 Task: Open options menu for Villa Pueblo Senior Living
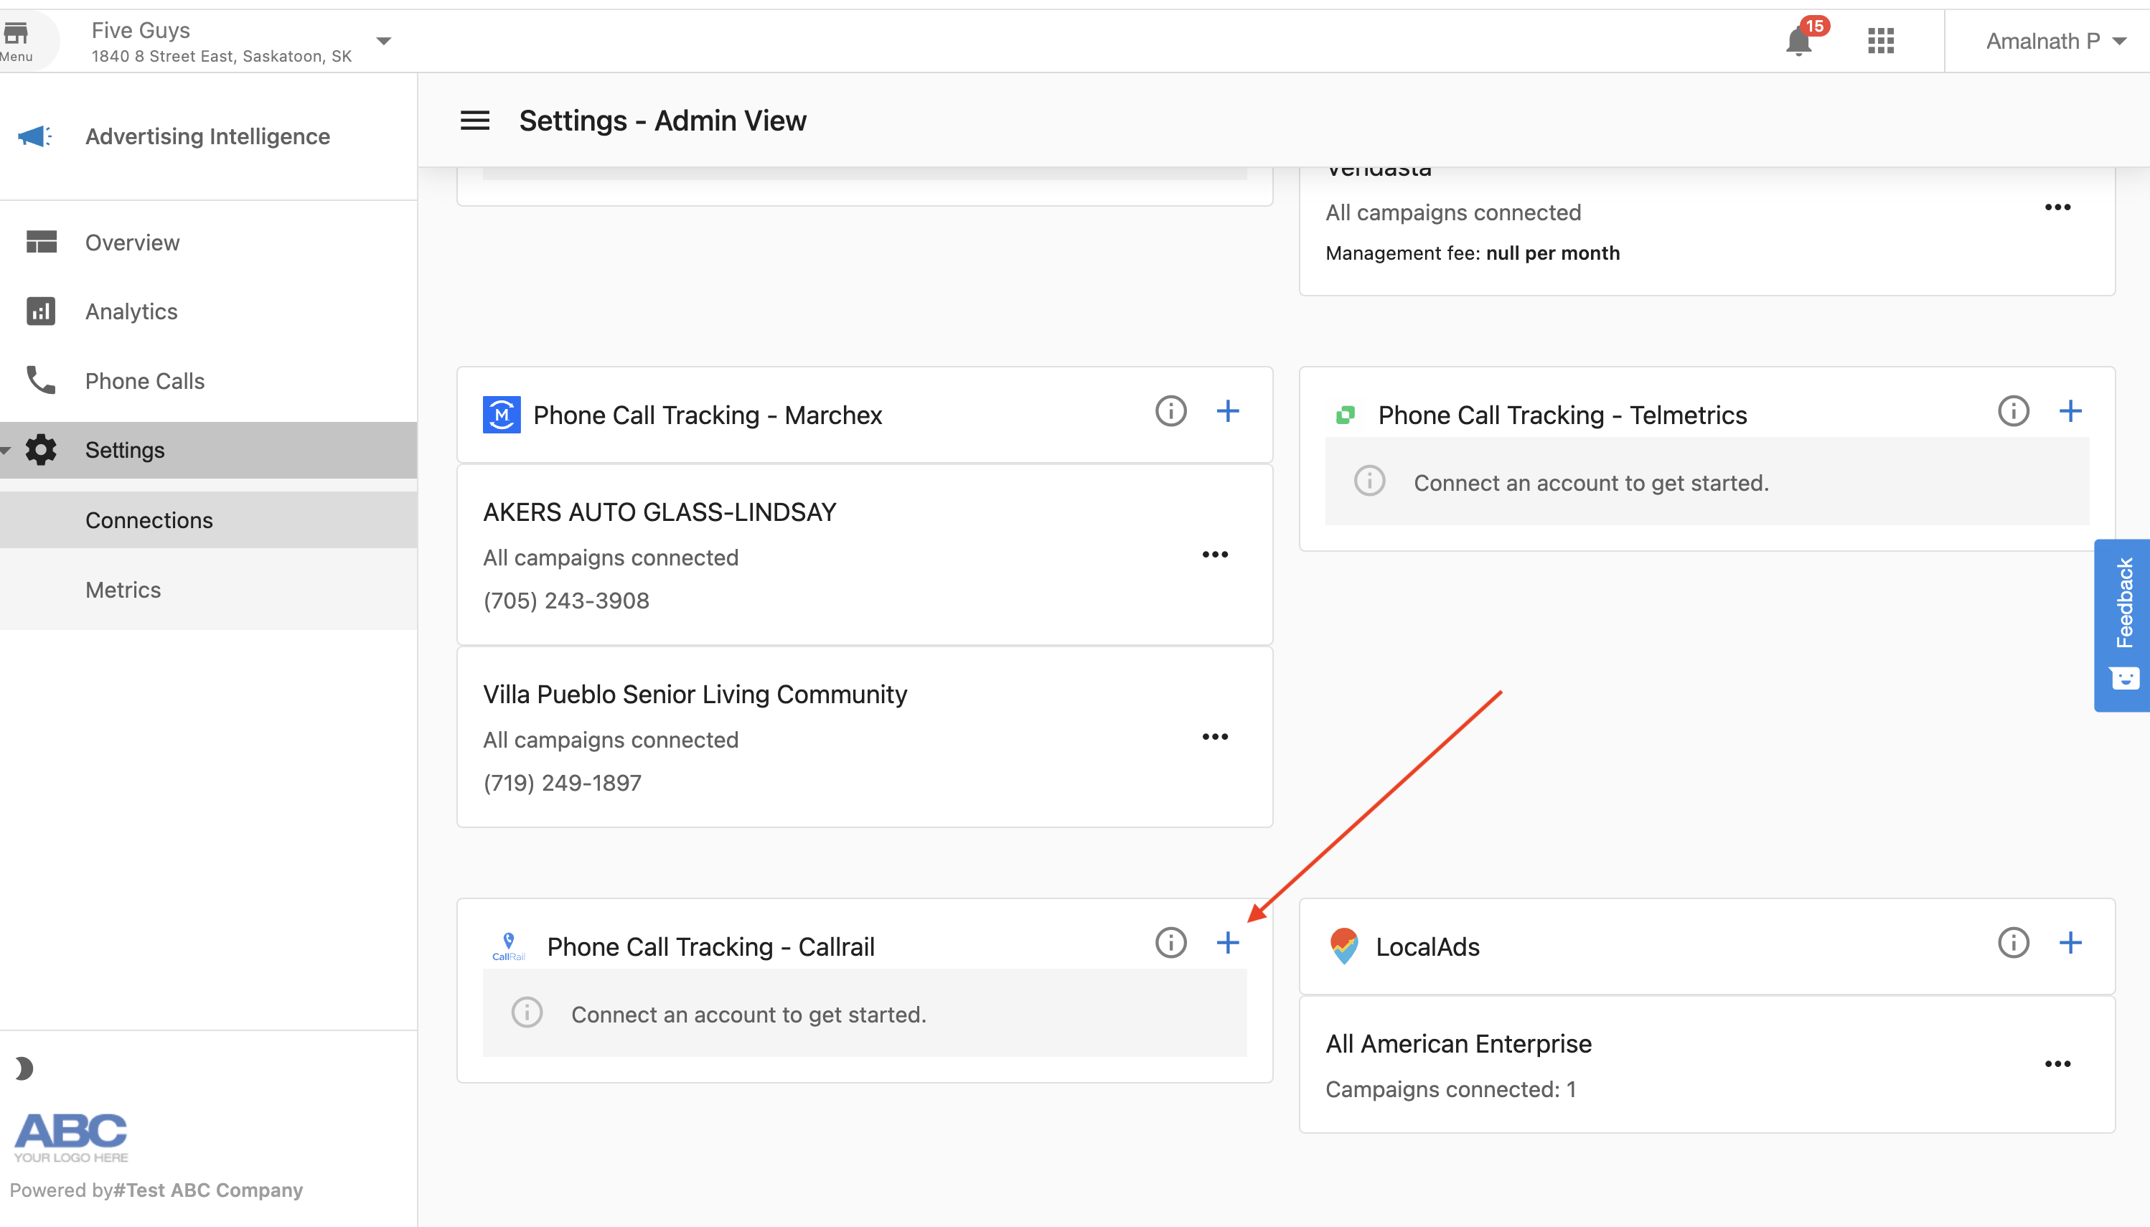(1214, 735)
